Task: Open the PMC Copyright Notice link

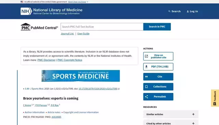Action: pyautogui.click(x=70, y=60)
